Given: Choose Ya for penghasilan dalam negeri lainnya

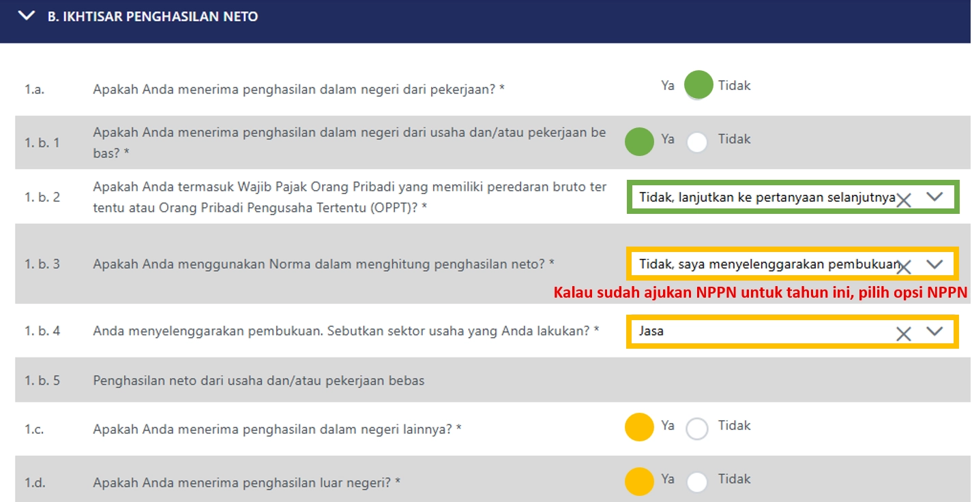Looking at the screenshot, I should (639, 428).
